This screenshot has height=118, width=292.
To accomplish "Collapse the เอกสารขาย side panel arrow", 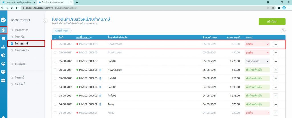I will point(45,20).
